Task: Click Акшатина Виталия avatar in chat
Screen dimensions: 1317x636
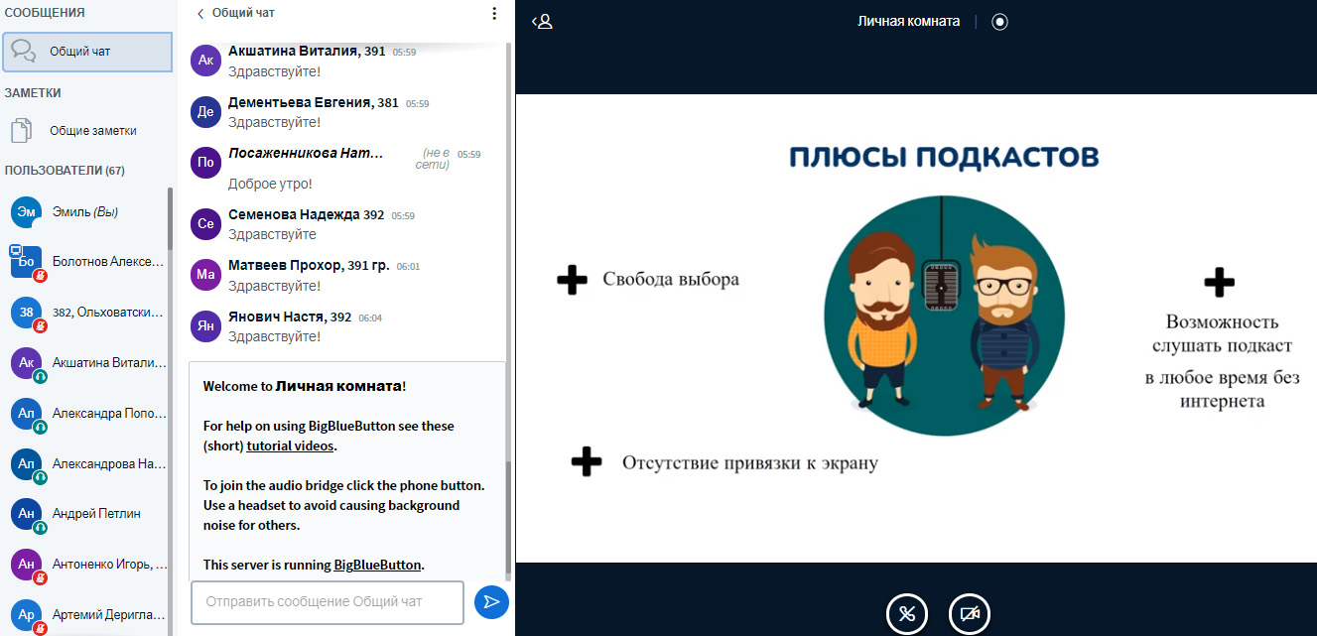Action: point(205,61)
